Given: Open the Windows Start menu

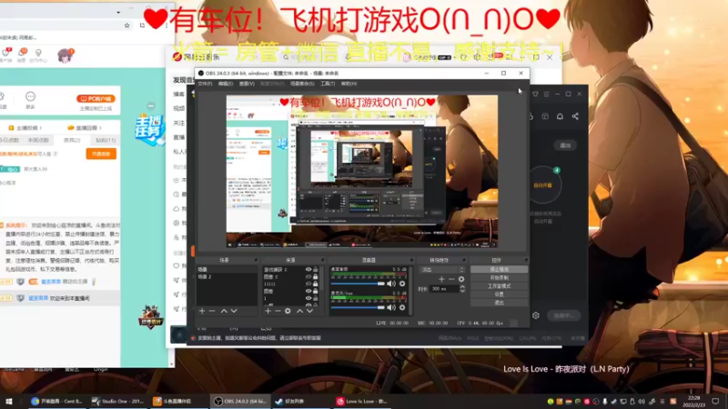Looking at the screenshot, I should click(x=9, y=402).
